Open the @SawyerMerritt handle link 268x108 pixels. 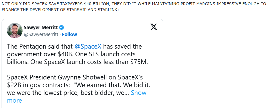[x=41, y=34]
